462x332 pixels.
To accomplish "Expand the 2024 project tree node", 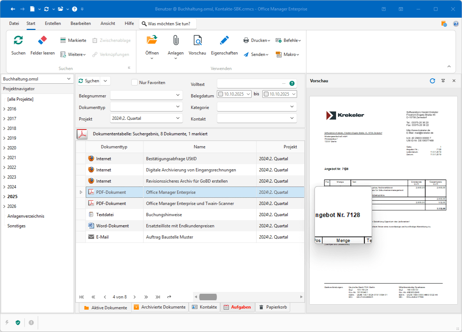I will point(4,187).
